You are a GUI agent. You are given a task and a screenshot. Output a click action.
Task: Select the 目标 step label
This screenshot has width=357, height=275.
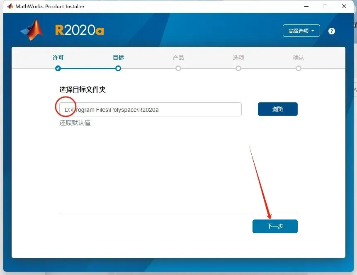(118, 58)
